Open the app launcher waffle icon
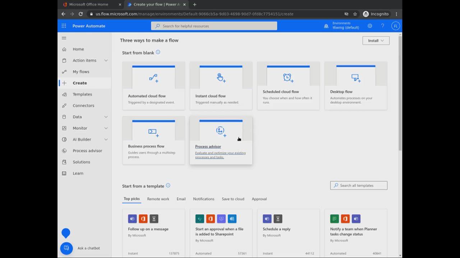460x258 pixels. pyautogui.click(x=64, y=26)
